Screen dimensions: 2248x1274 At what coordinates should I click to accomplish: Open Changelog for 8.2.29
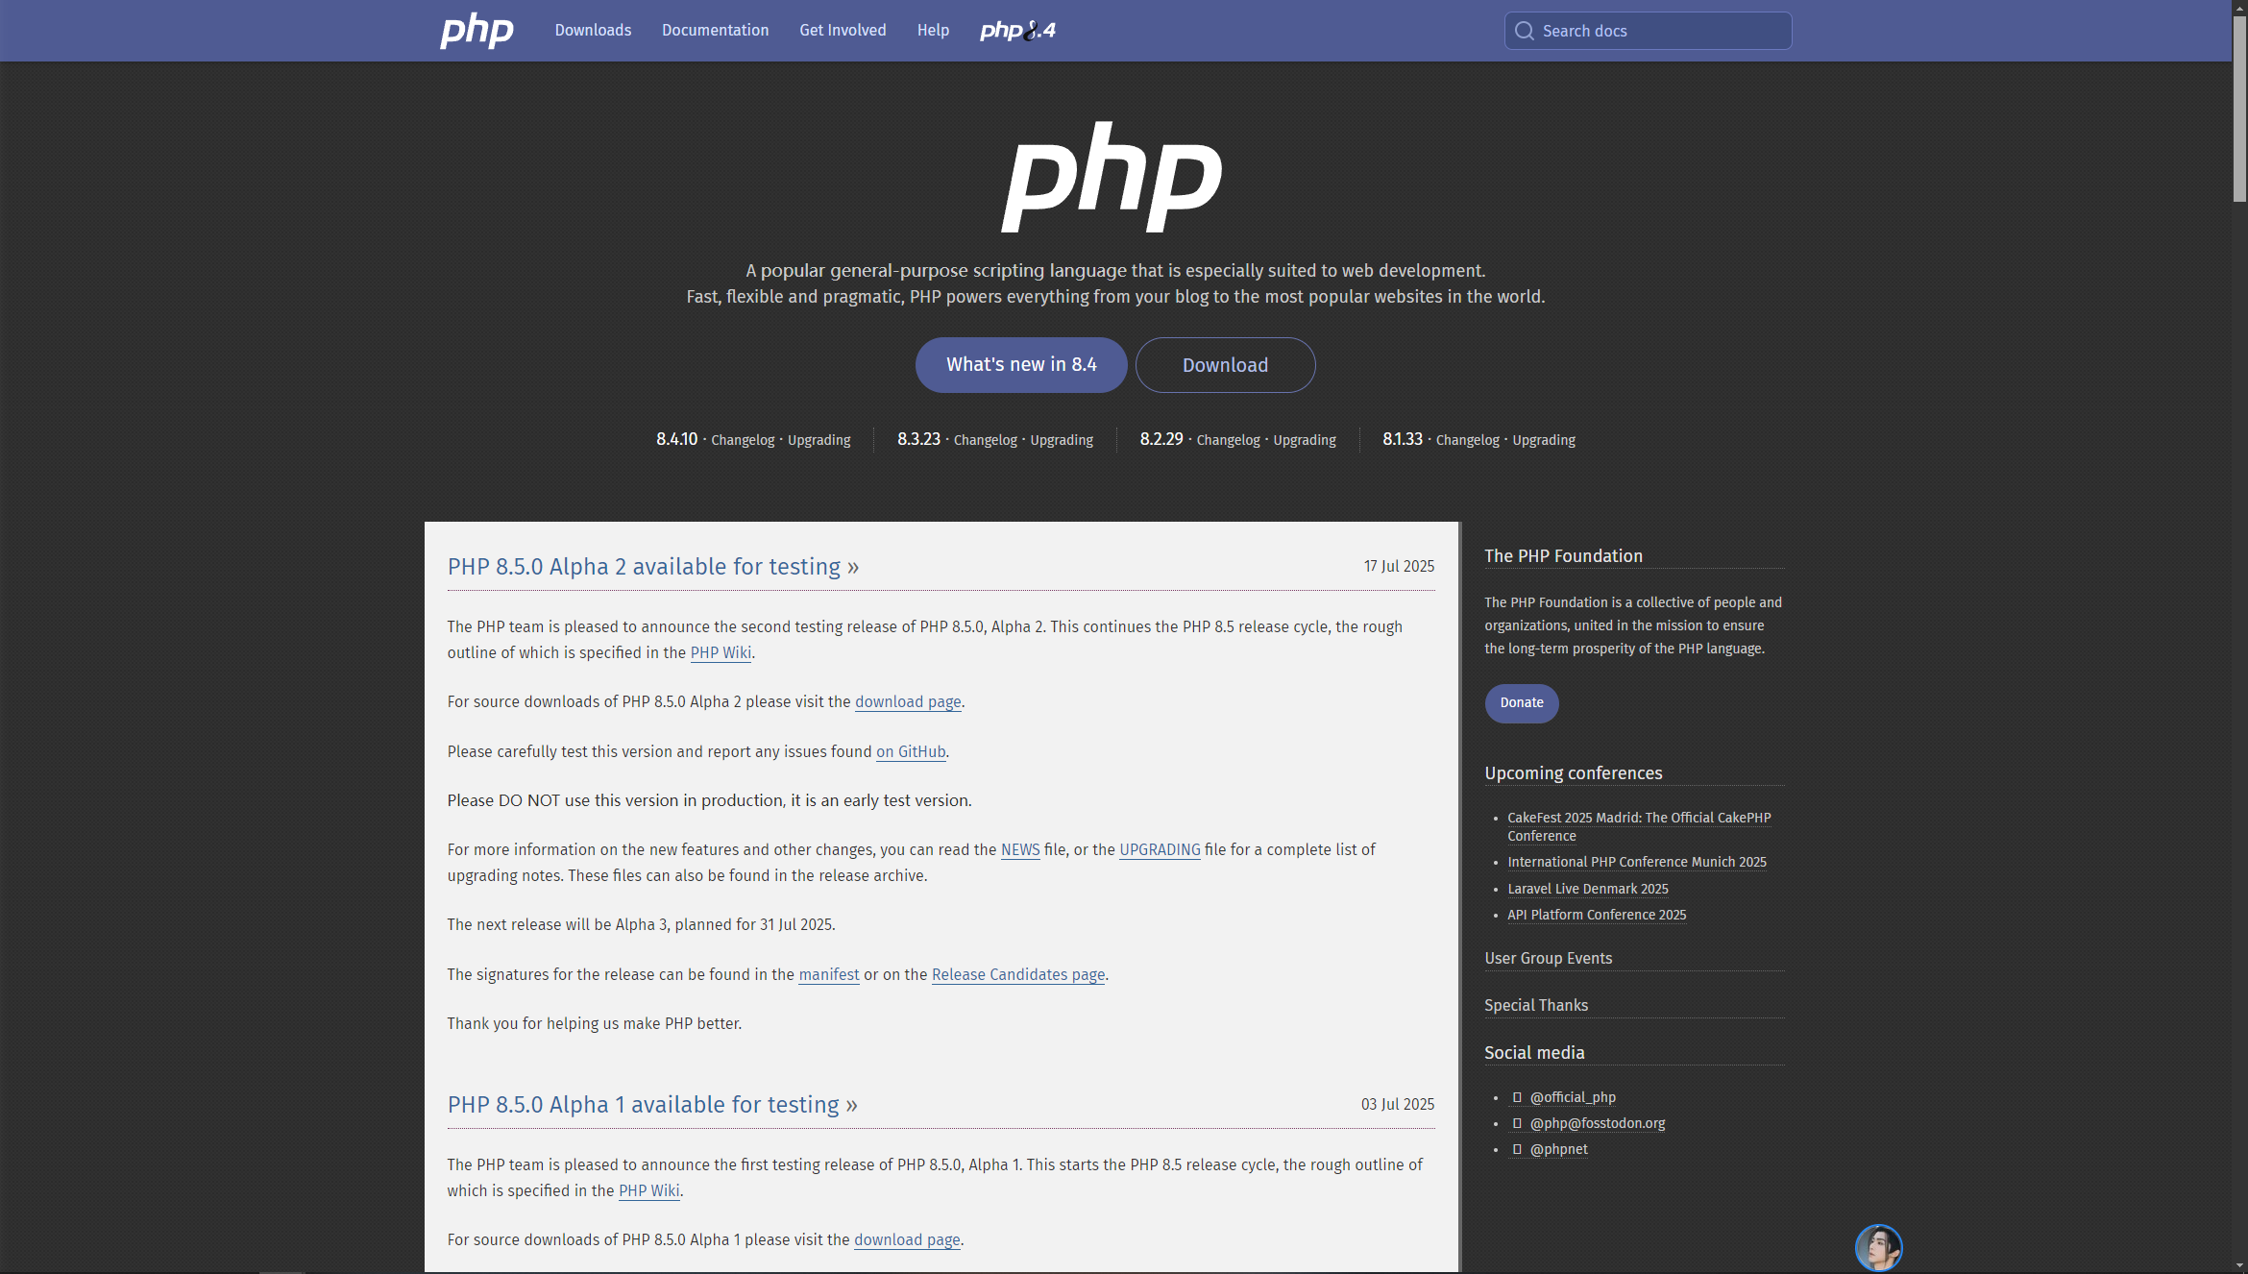tap(1228, 440)
